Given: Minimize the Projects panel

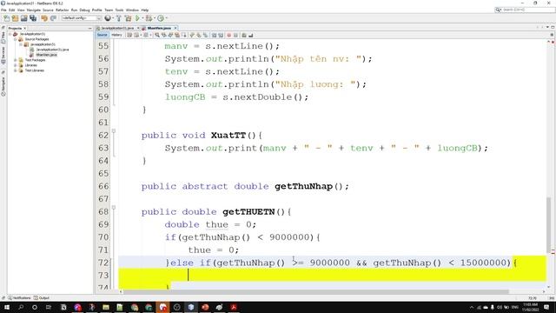Looking at the screenshot, I should [x=89, y=29].
